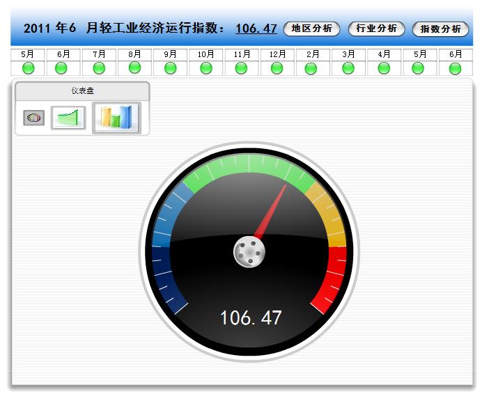
Task: Switch to the 3月 month label
Action: [x=348, y=54]
